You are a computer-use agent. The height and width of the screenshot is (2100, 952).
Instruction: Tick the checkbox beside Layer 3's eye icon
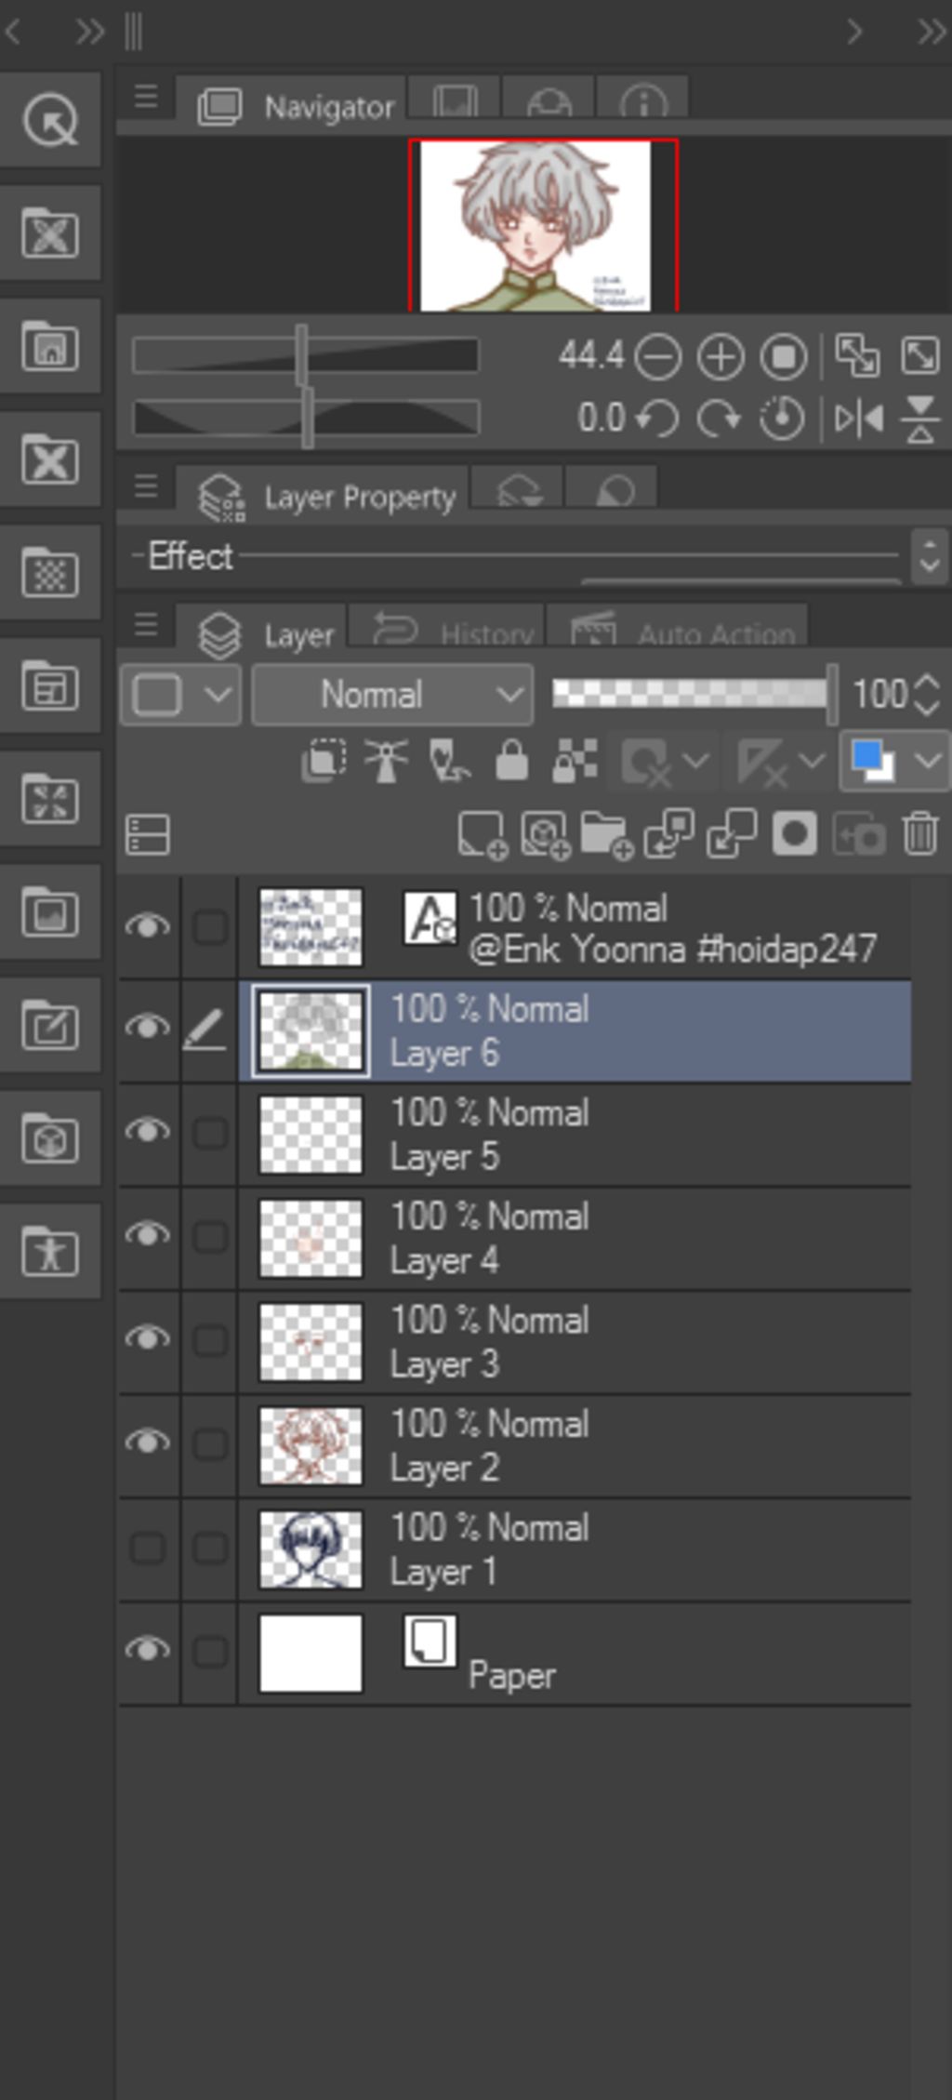tap(210, 1340)
